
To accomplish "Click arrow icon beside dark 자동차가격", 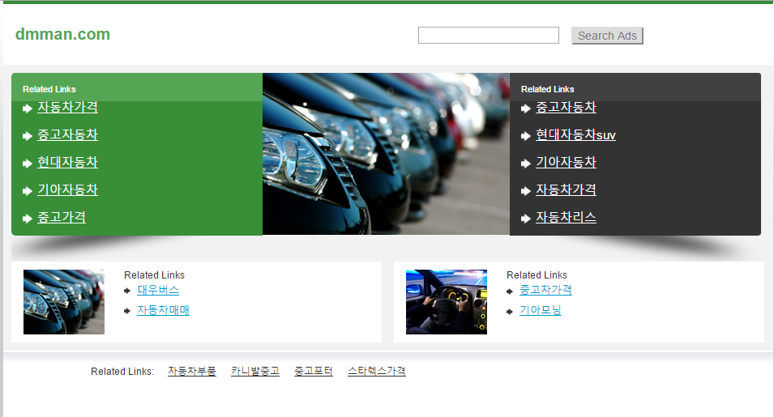I will tap(526, 191).
